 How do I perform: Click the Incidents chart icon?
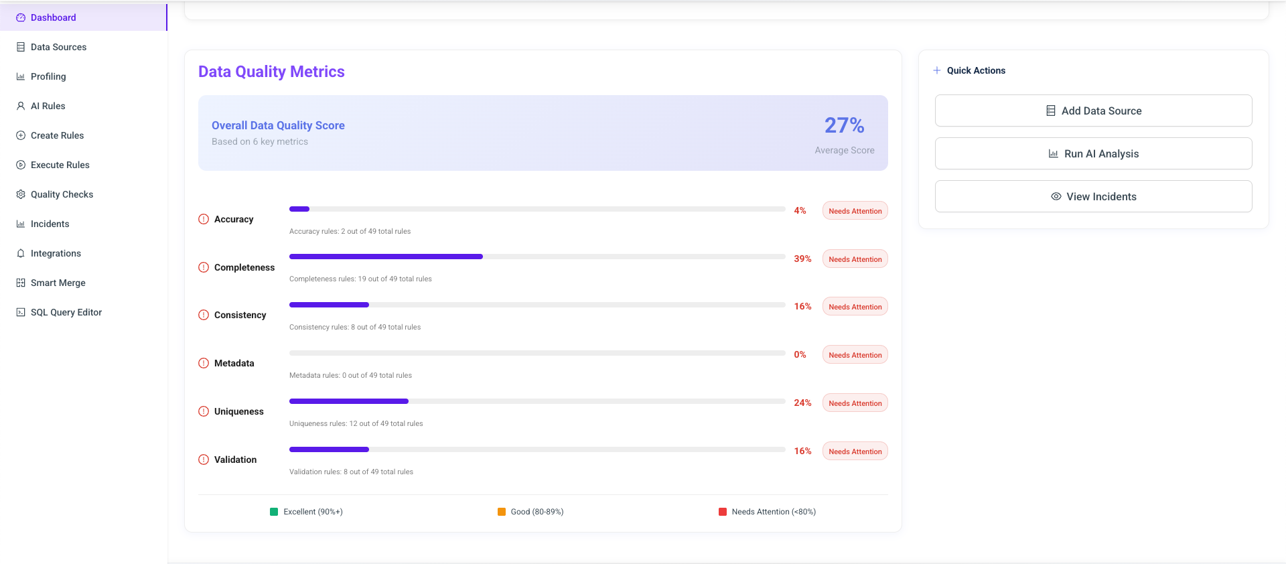point(21,224)
